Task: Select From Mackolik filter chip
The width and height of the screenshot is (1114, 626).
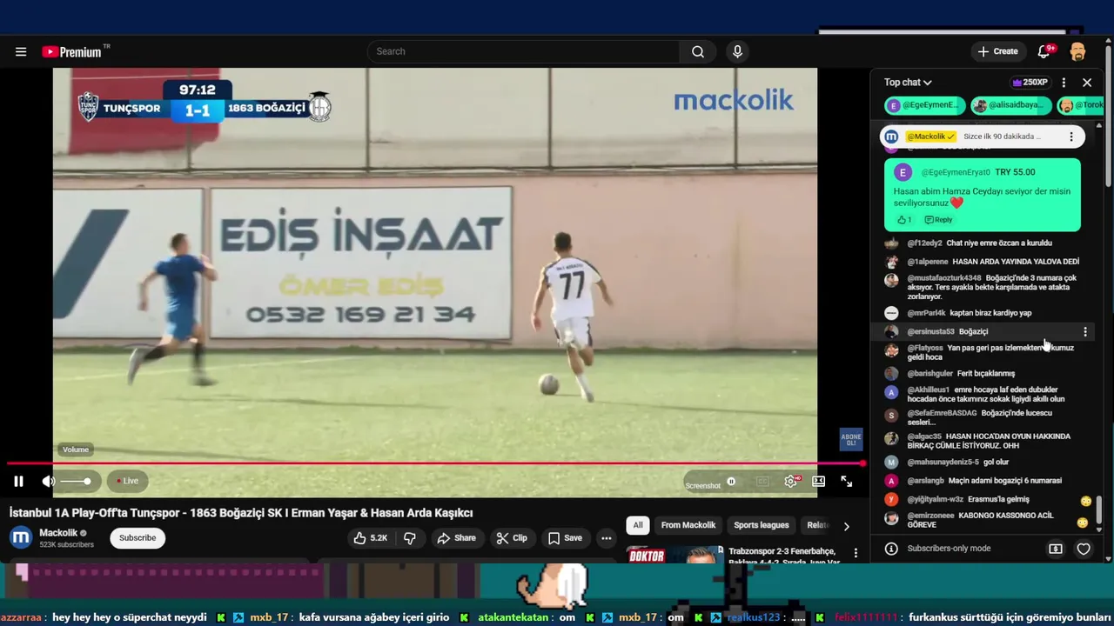Action: coord(688,525)
